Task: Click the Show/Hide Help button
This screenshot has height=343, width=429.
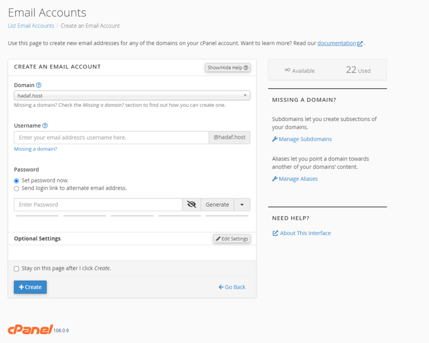Action: point(227,67)
